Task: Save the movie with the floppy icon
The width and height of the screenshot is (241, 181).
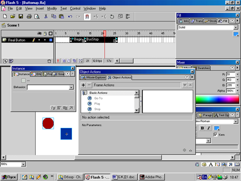Action: pyautogui.click(x=21, y=16)
